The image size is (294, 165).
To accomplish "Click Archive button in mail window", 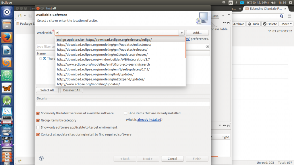I will coord(239,24).
